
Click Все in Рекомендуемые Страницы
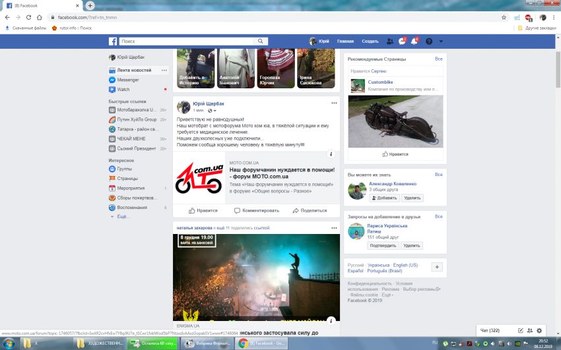click(439, 59)
